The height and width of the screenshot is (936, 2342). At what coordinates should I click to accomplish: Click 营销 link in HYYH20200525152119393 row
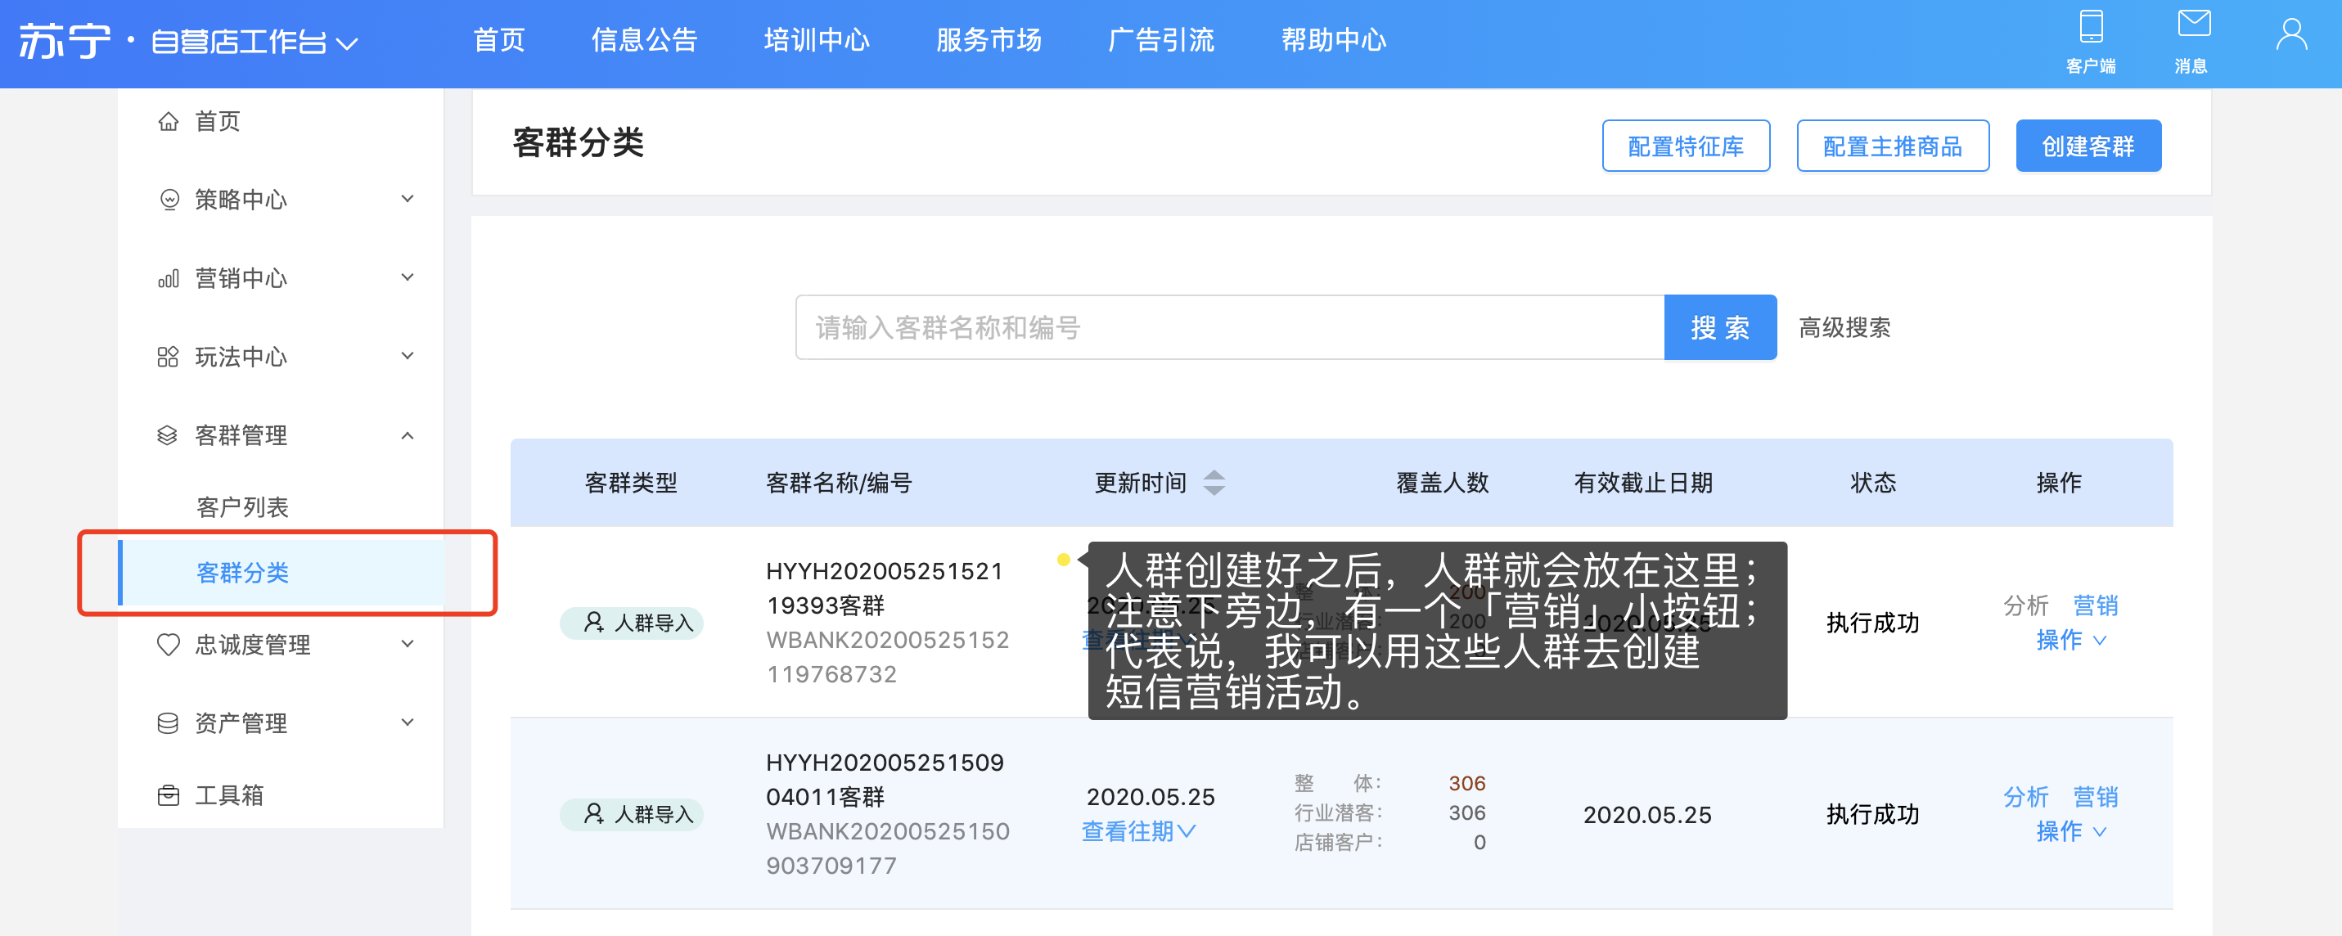pyautogui.click(x=2095, y=605)
